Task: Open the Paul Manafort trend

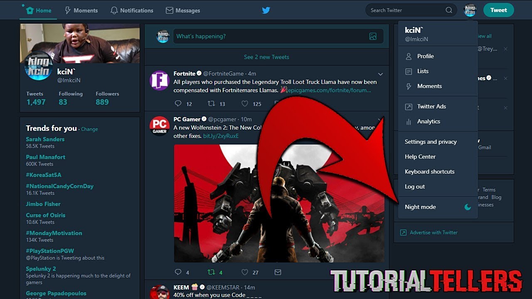Action: pyautogui.click(x=46, y=157)
